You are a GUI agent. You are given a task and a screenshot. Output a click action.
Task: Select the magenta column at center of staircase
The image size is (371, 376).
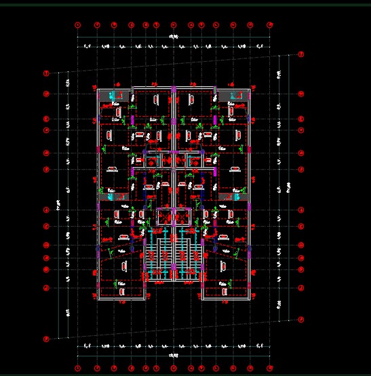[x=174, y=267]
